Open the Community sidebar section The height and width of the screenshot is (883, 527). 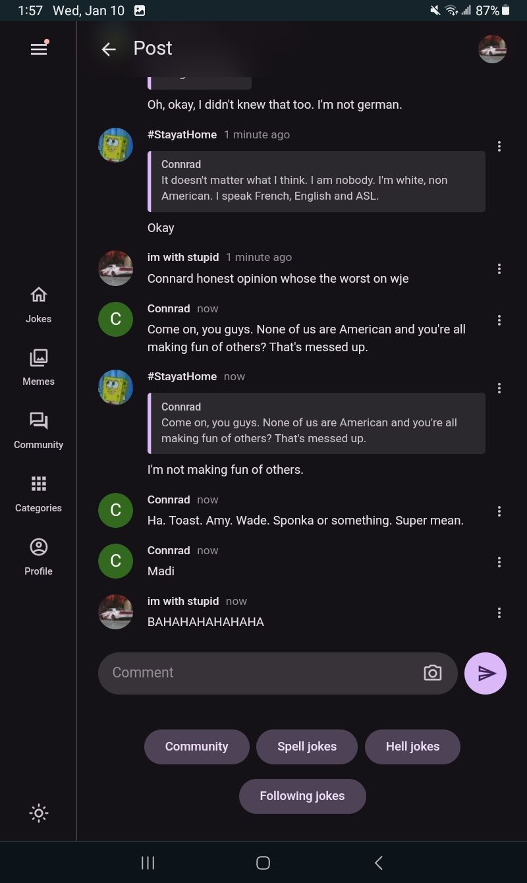(x=39, y=430)
